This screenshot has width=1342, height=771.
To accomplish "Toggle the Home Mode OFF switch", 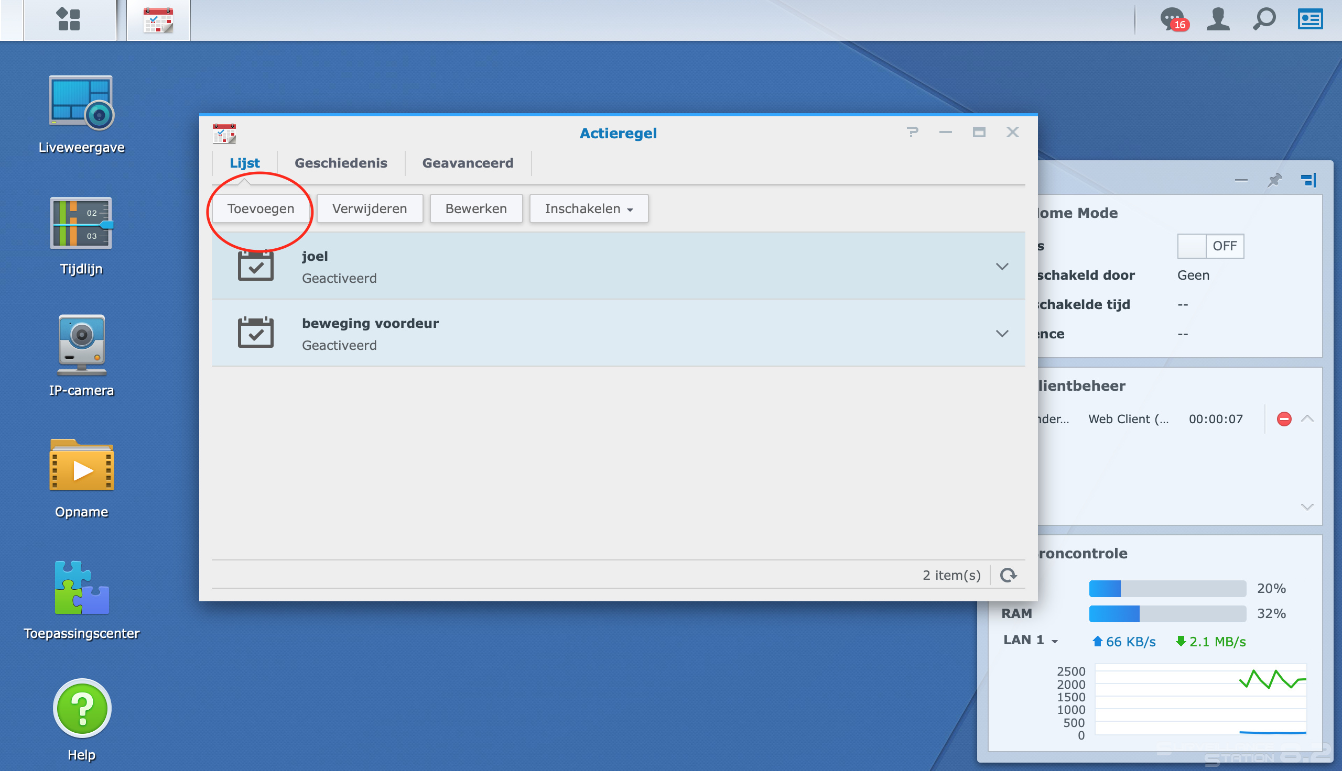I will (x=1210, y=246).
